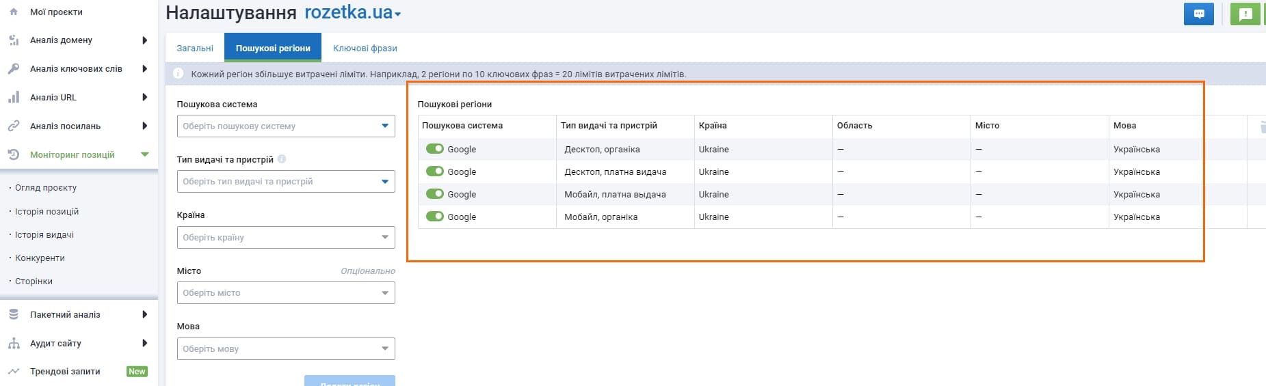Expand the Аудит сайту arrow
Screen dimensions: 1266x386
144,343
